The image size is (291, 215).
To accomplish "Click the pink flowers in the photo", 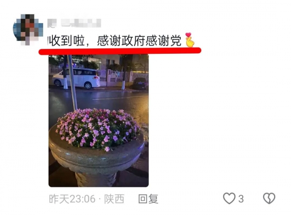I will click(97, 129).
